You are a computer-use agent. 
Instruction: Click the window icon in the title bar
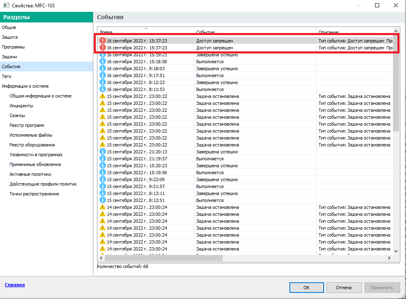coord(6,5)
